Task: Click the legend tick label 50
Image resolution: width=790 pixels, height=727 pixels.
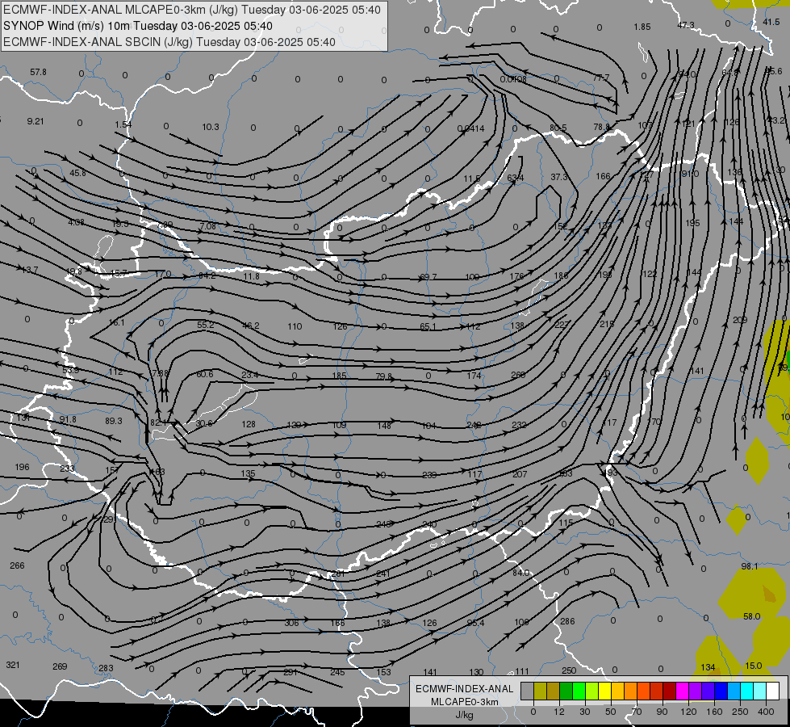Action: point(611,712)
